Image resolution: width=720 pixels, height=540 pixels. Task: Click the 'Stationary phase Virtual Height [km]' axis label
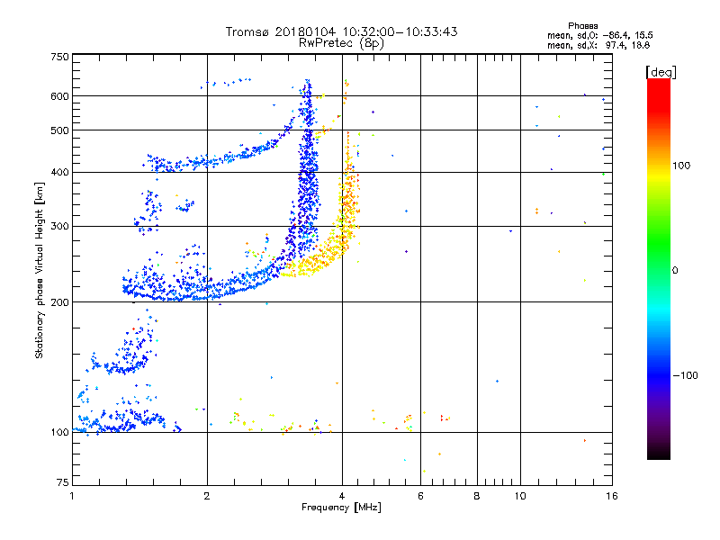(x=40, y=270)
